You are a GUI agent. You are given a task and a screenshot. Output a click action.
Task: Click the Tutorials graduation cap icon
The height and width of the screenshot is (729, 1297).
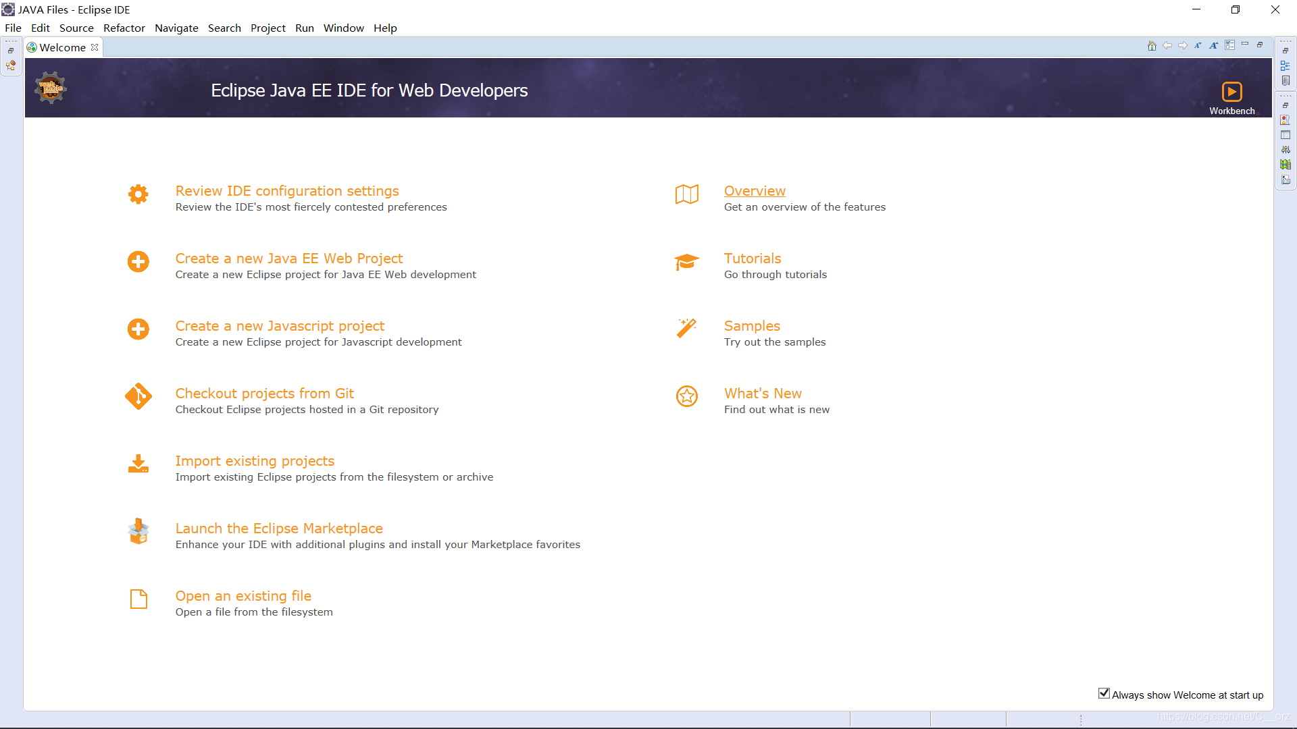[687, 262]
